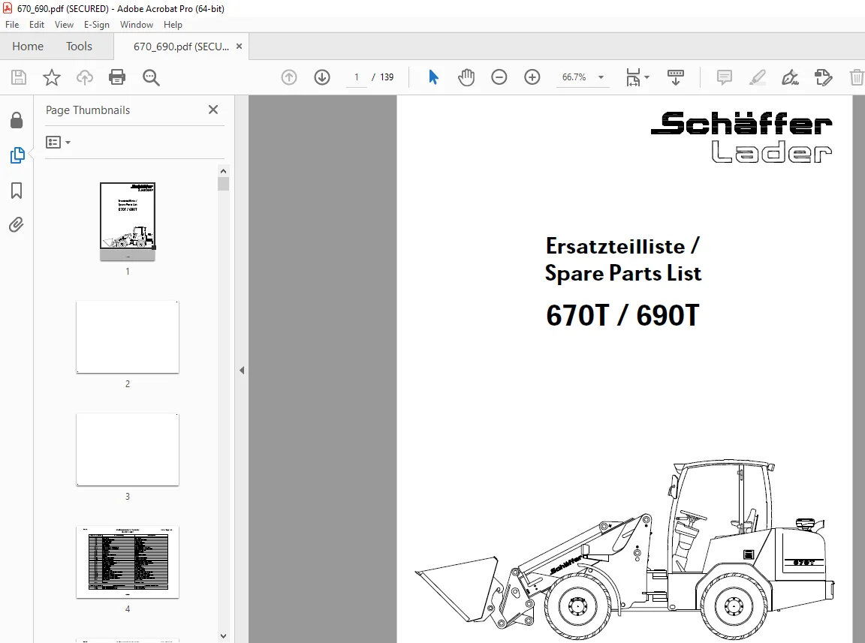The width and height of the screenshot is (865, 643).
Task: Go to next page arrow
Action: 322,77
